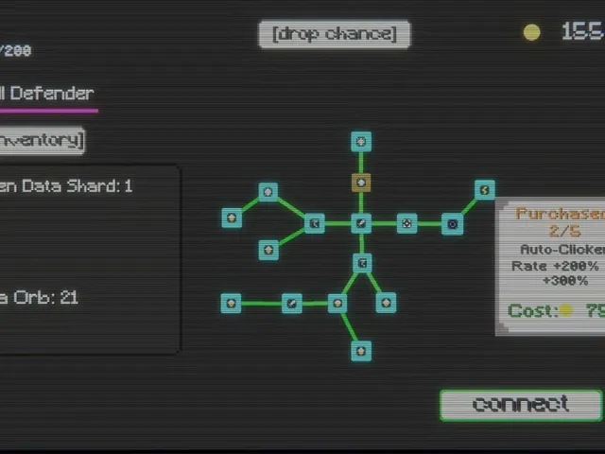
Task: Select the left hub node joining two branches
Action: click(315, 223)
